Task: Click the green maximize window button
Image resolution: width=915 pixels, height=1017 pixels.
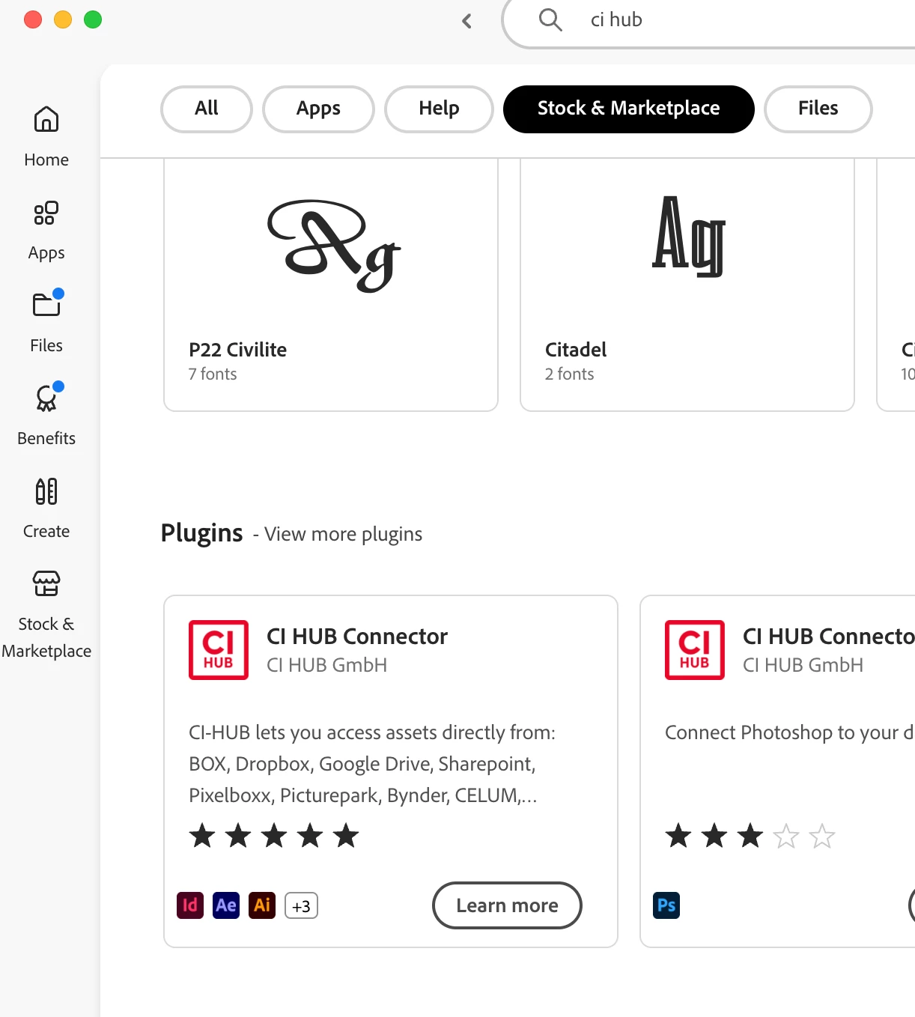Action: tap(93, 19)
